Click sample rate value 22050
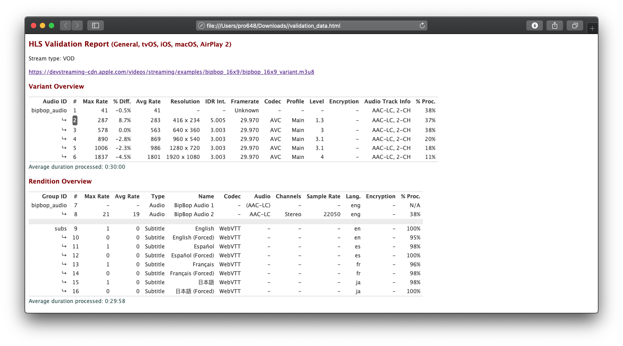This screenshot has height=346, width=623. [x=332, y=214]
